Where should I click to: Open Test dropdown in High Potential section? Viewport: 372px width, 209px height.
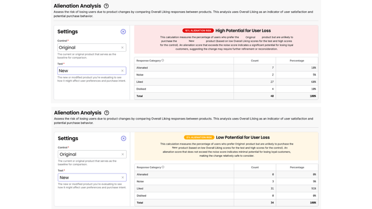[92, 71]
